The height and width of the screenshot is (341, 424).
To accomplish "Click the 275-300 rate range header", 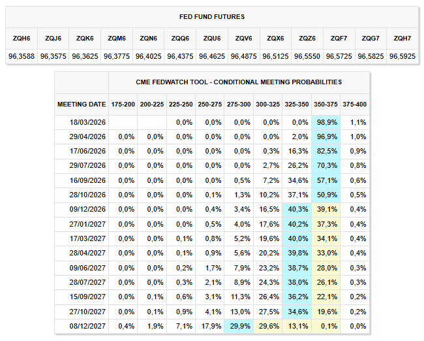I will coord(239,105).
